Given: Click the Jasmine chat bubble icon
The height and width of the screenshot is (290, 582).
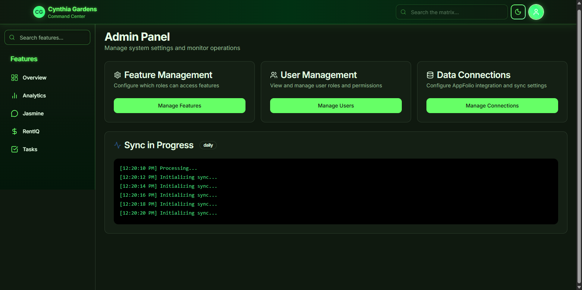Looking at the screenshot, I should tap(15, 113).
